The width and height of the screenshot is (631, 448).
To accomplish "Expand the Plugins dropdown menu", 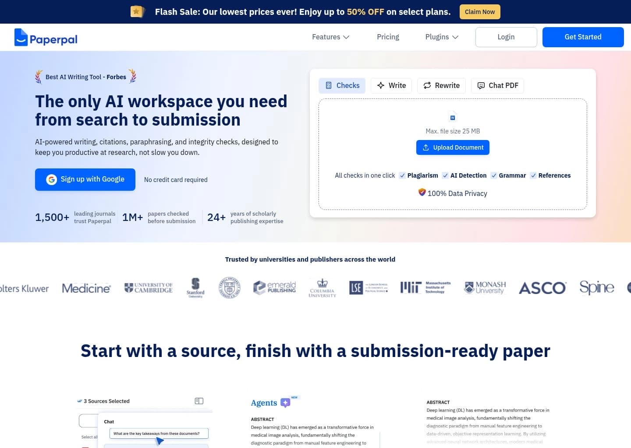I will point(442,37).
